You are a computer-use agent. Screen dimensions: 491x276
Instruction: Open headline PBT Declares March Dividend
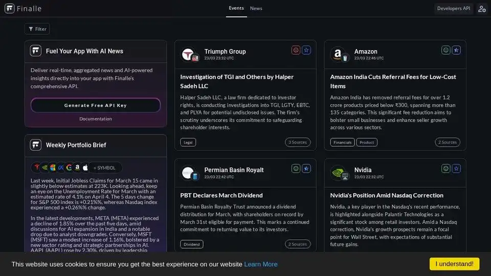click(x=221, y=195)
